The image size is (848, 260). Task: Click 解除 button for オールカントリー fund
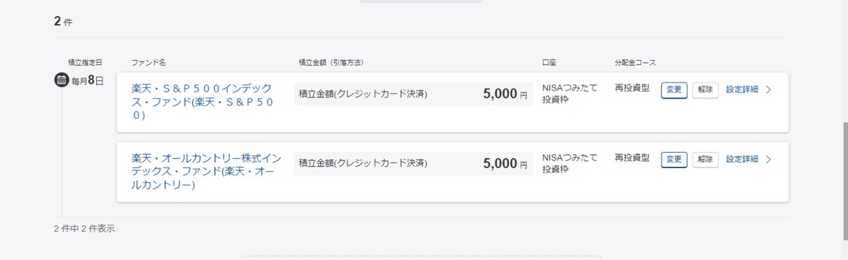705,160
